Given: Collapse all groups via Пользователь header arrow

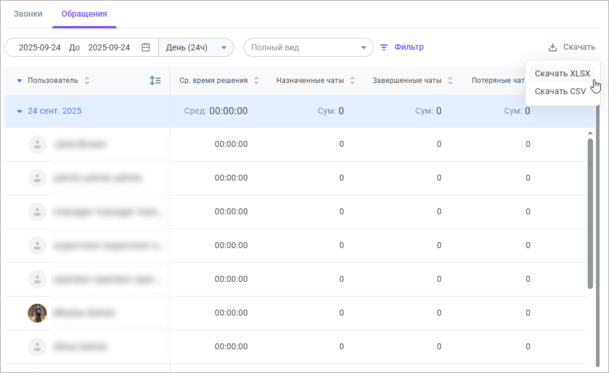Looking at the screenshot, I should pyautogui.click(x=19, y=81).
